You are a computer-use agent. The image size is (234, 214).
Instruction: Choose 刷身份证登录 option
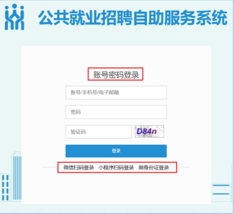(x=153, y=167)
